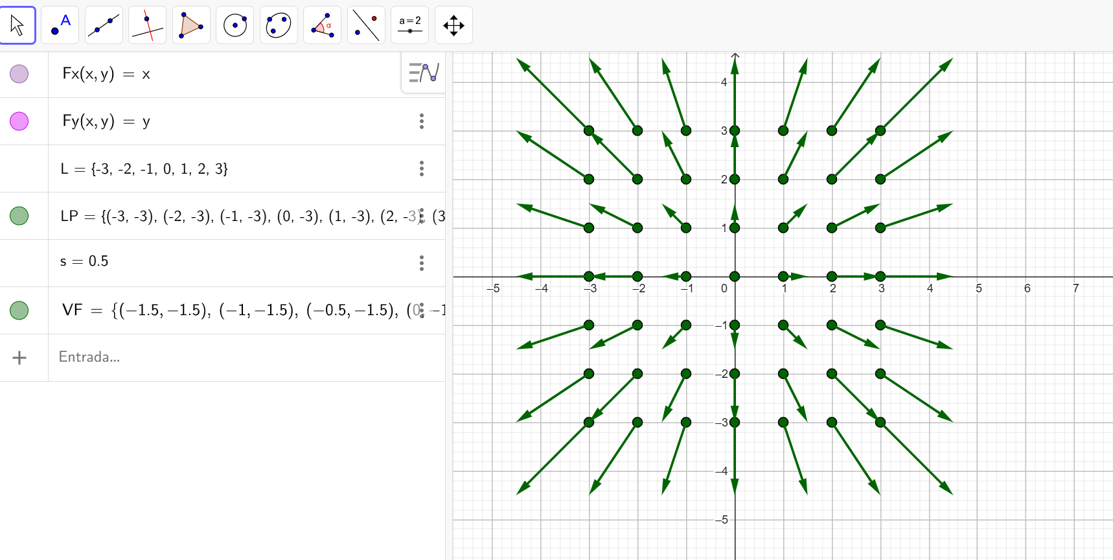Select the Reflect about Line tool
The image size is (1113, 560).
coord(366,25)
